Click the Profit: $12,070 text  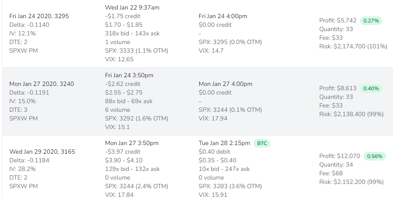pyautogui.click(x=339, y=156)
